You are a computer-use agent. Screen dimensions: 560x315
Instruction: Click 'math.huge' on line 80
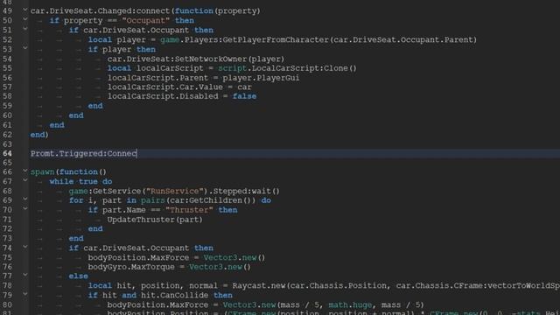[350, 305]
